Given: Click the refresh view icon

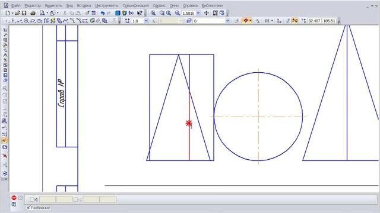Looking at the screenshot, I should point(221,13).
